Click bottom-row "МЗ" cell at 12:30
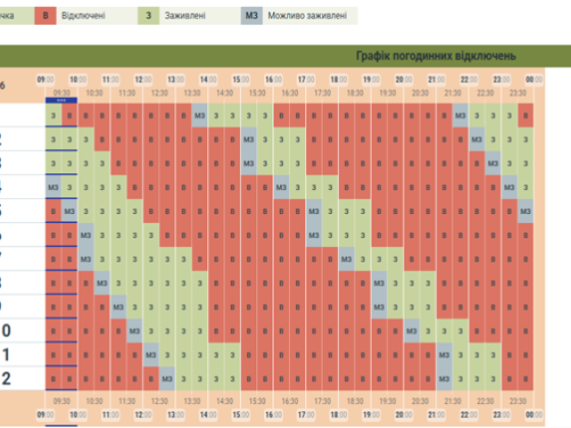This screenshot has height=428, width=571. (167, 379)
